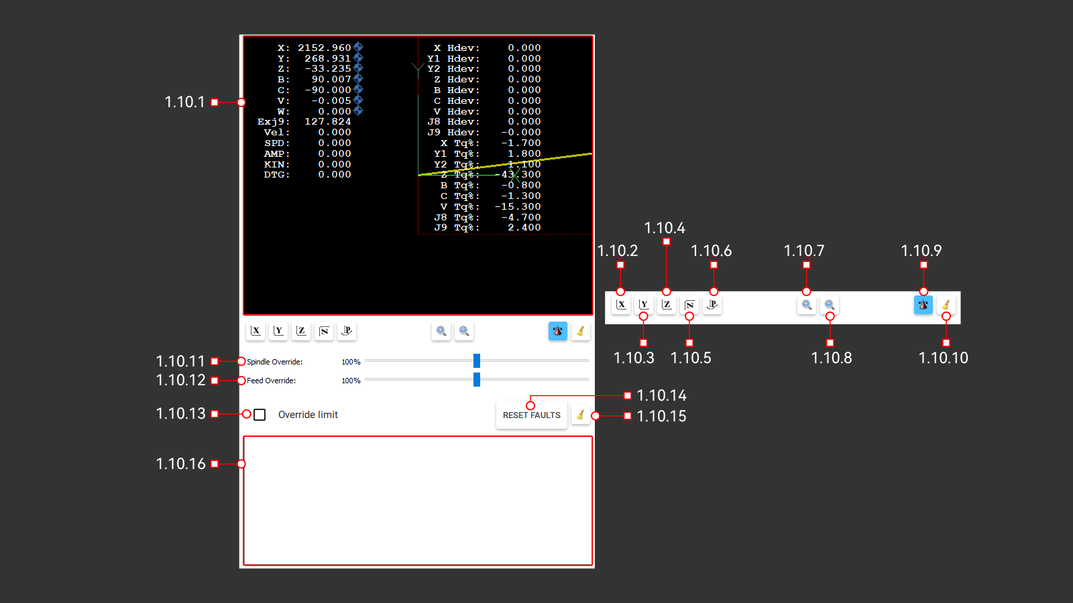Select the Y axis view tool

coord(278,331)
